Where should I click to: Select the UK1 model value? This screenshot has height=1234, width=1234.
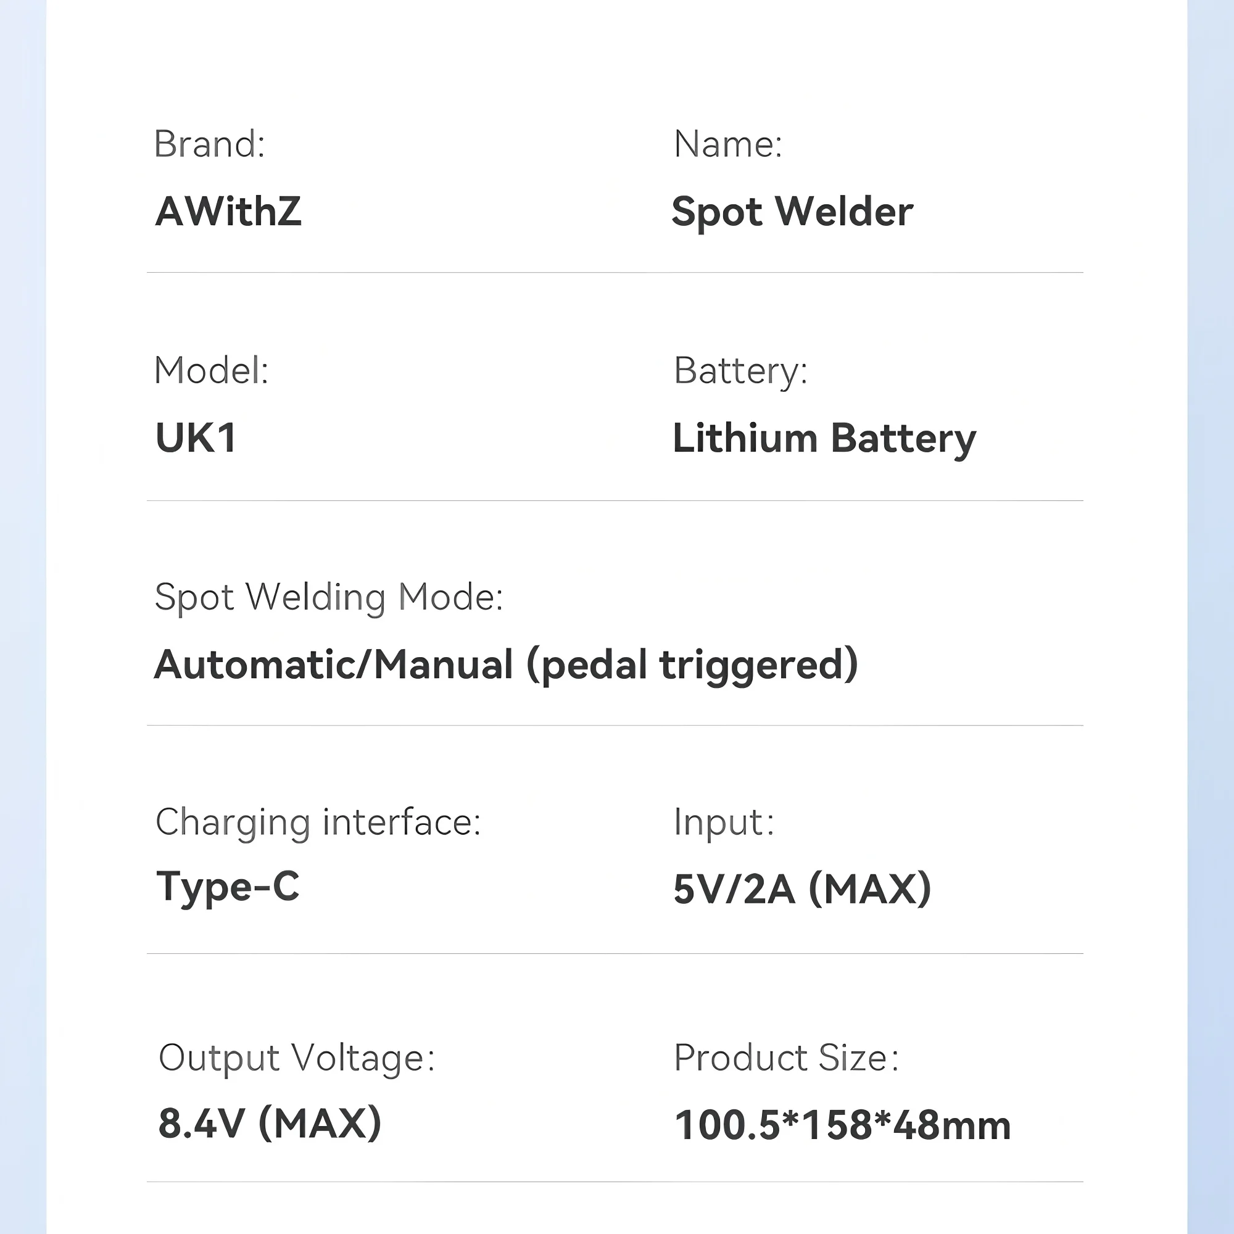click(x=196, y=438)
